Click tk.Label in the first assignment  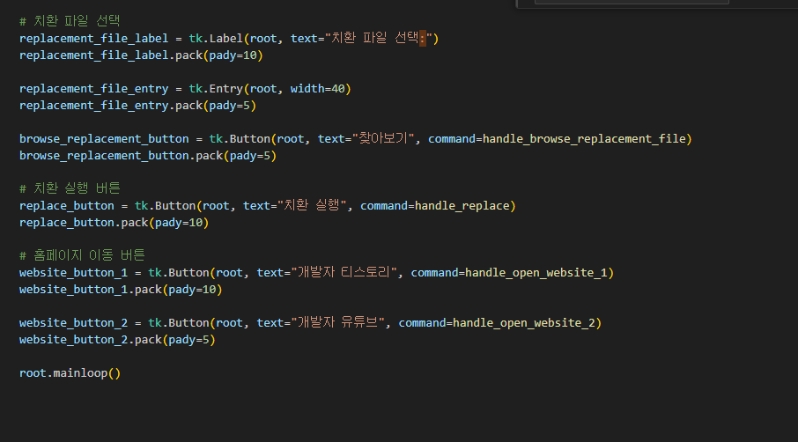(x=216, y=38)
